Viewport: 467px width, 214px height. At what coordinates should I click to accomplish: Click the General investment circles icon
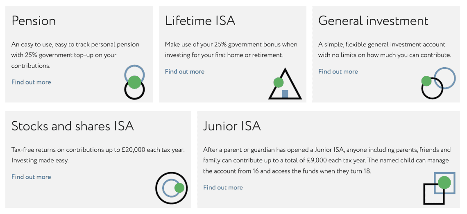pos(438,83)
